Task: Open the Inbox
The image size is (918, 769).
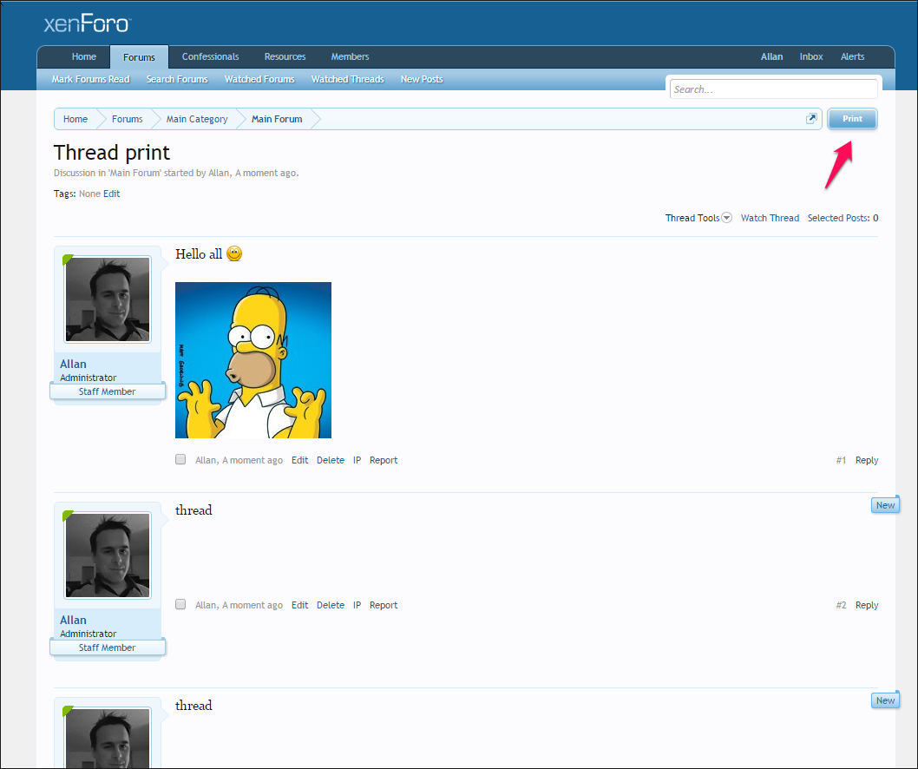Action: (x=811, y=56)
